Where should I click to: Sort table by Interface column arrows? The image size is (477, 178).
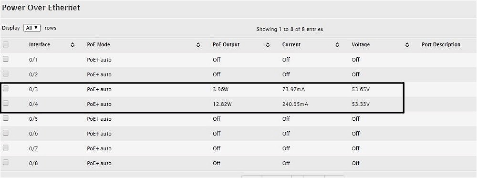73,45
